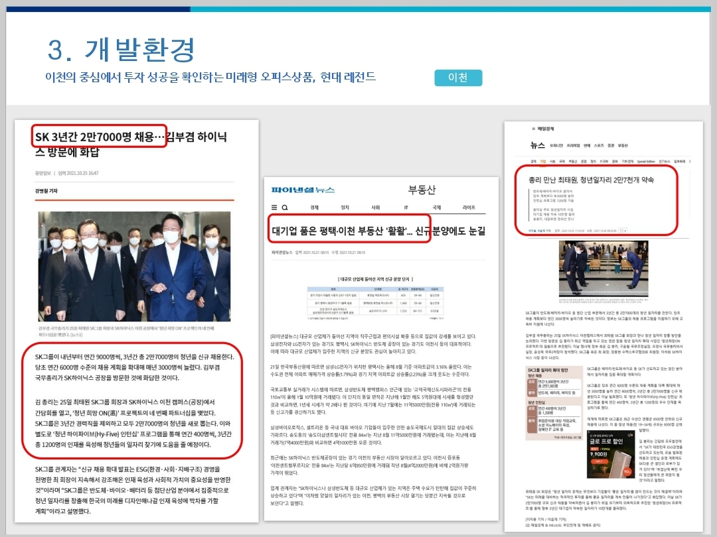The height and width of the screenshot is (537, 717).
Task: Click the SK executives walking photo
Action: 134,267
